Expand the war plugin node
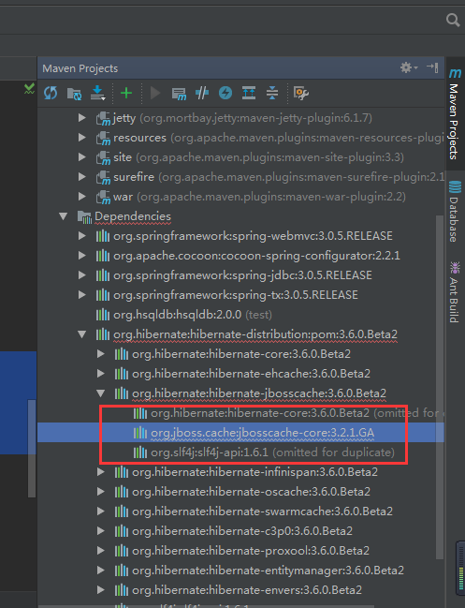The height and width of the screenshot is (608, 465). click(x=81, y=197)
